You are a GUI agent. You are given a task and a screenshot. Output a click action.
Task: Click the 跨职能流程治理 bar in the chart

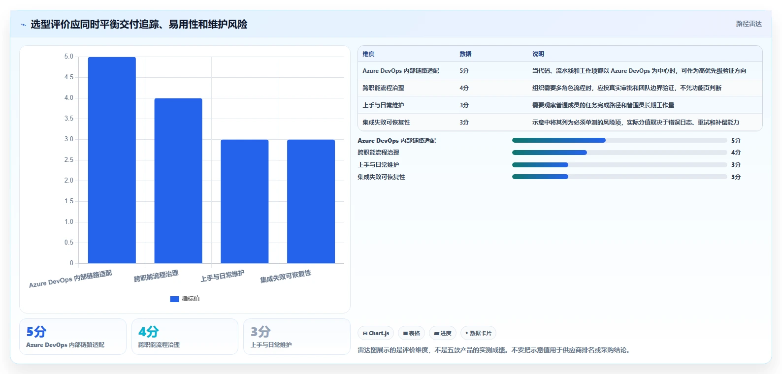[178, 181]
